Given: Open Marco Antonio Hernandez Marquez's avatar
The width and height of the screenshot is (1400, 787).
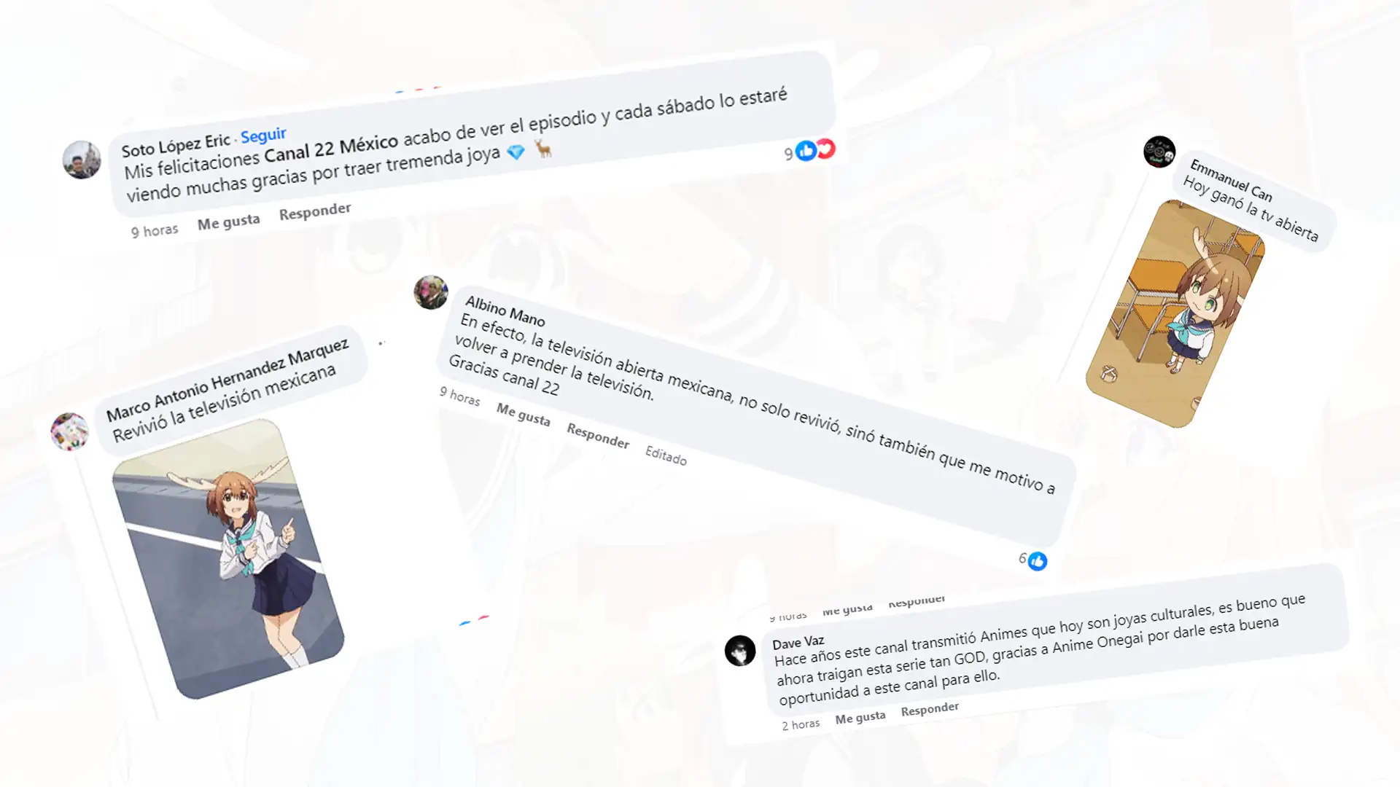Looking at the screenshot, I should click(x=69, y=431).
